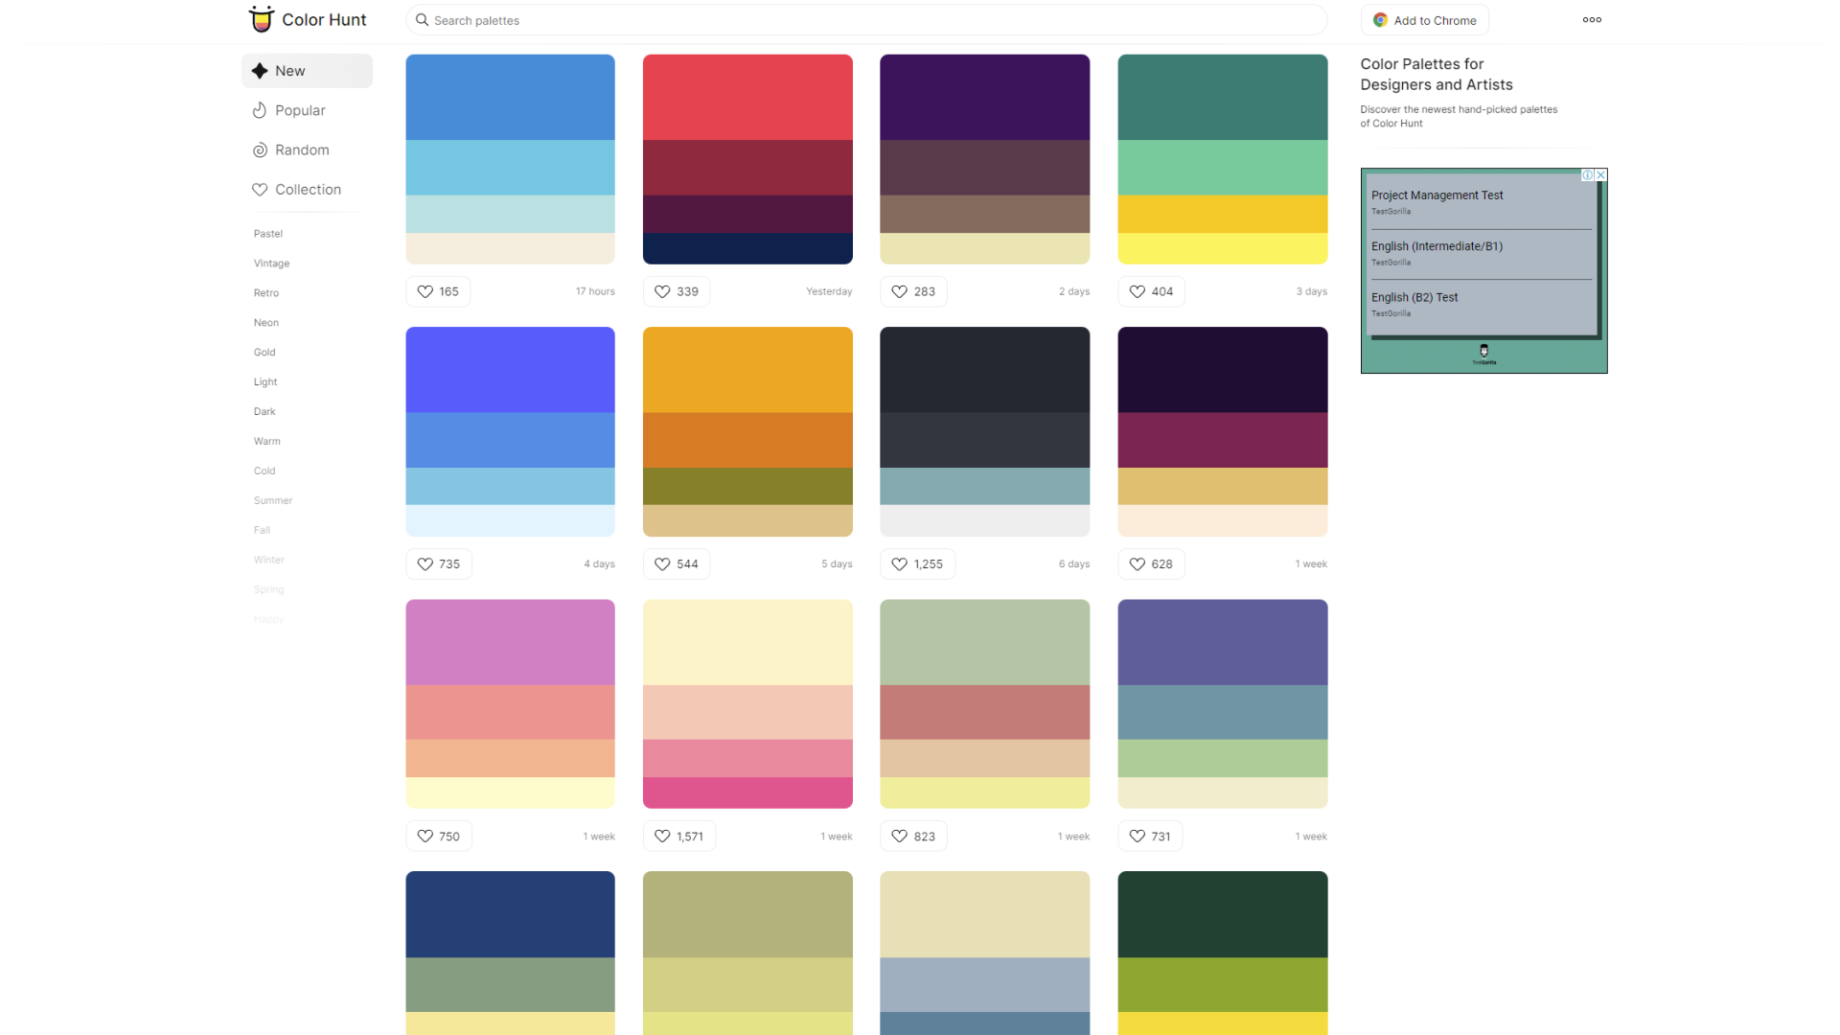Filter palettes by Vintage tag

coord(271,264)
